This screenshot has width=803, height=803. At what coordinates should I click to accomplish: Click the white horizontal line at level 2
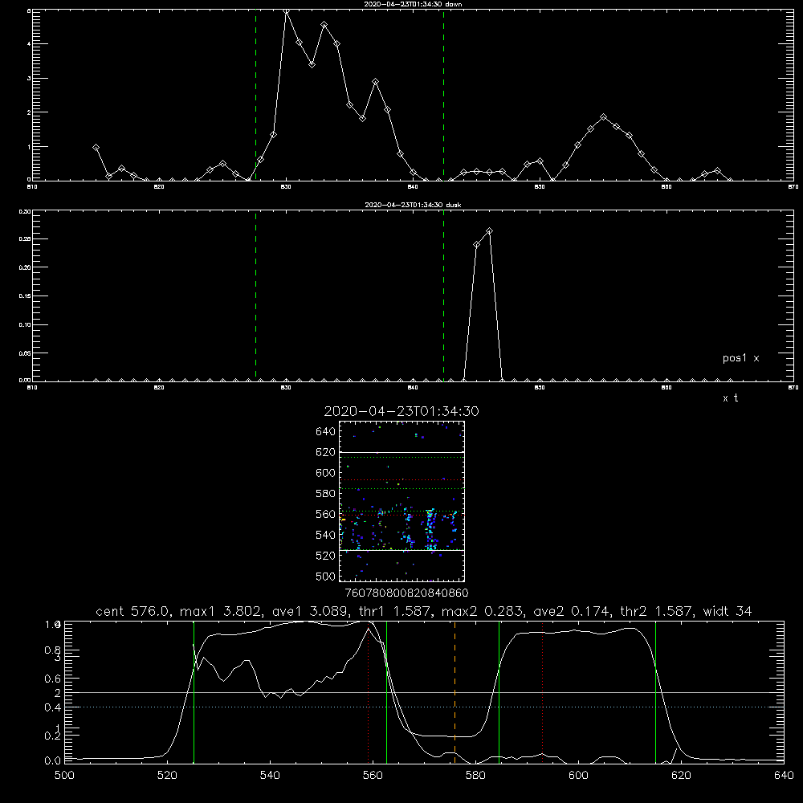pyautogui.click(x=424, y=692)
